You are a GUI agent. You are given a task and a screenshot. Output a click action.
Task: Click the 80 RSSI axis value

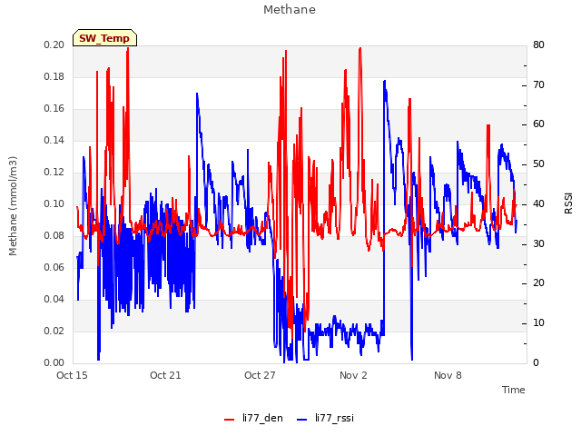pyautogui.click(x=538, y=45)
